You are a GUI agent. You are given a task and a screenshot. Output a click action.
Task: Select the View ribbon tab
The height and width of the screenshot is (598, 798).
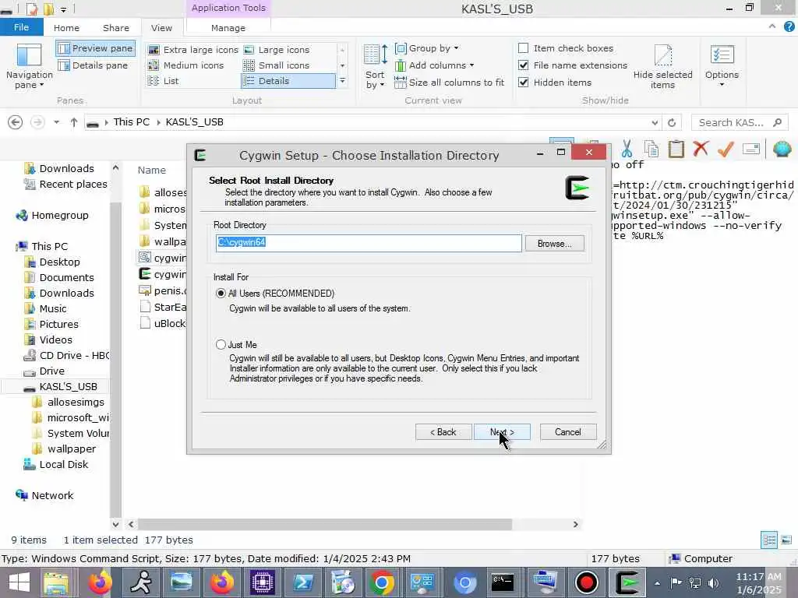162,28
